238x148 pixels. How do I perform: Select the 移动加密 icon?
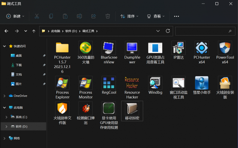pyautogui.click(x=132, y=108)
